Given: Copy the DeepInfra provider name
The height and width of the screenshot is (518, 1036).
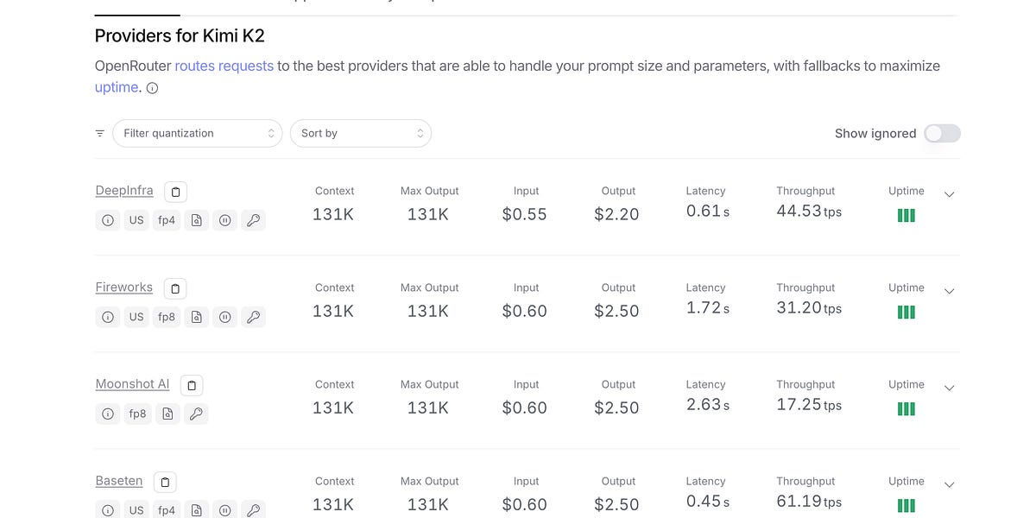Looking at the screenshot, I should [175, 192].
